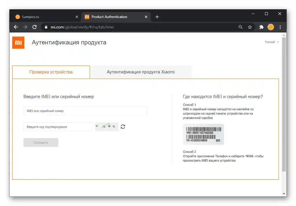296x206 pixels.
Task: Refresh the captcha with the reload icon
Action: pos(123,127)
